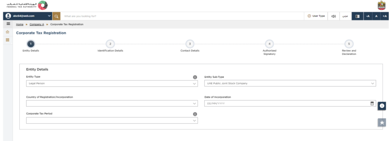
Task: Decrease font size with -A
Action: tap(368, 16)
